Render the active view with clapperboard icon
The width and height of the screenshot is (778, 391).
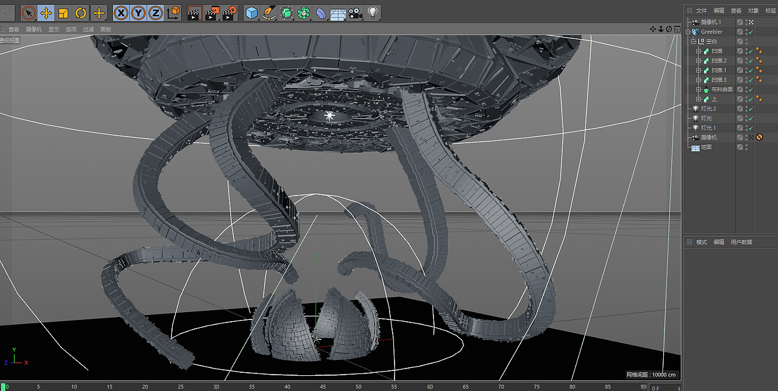point(194,13)
